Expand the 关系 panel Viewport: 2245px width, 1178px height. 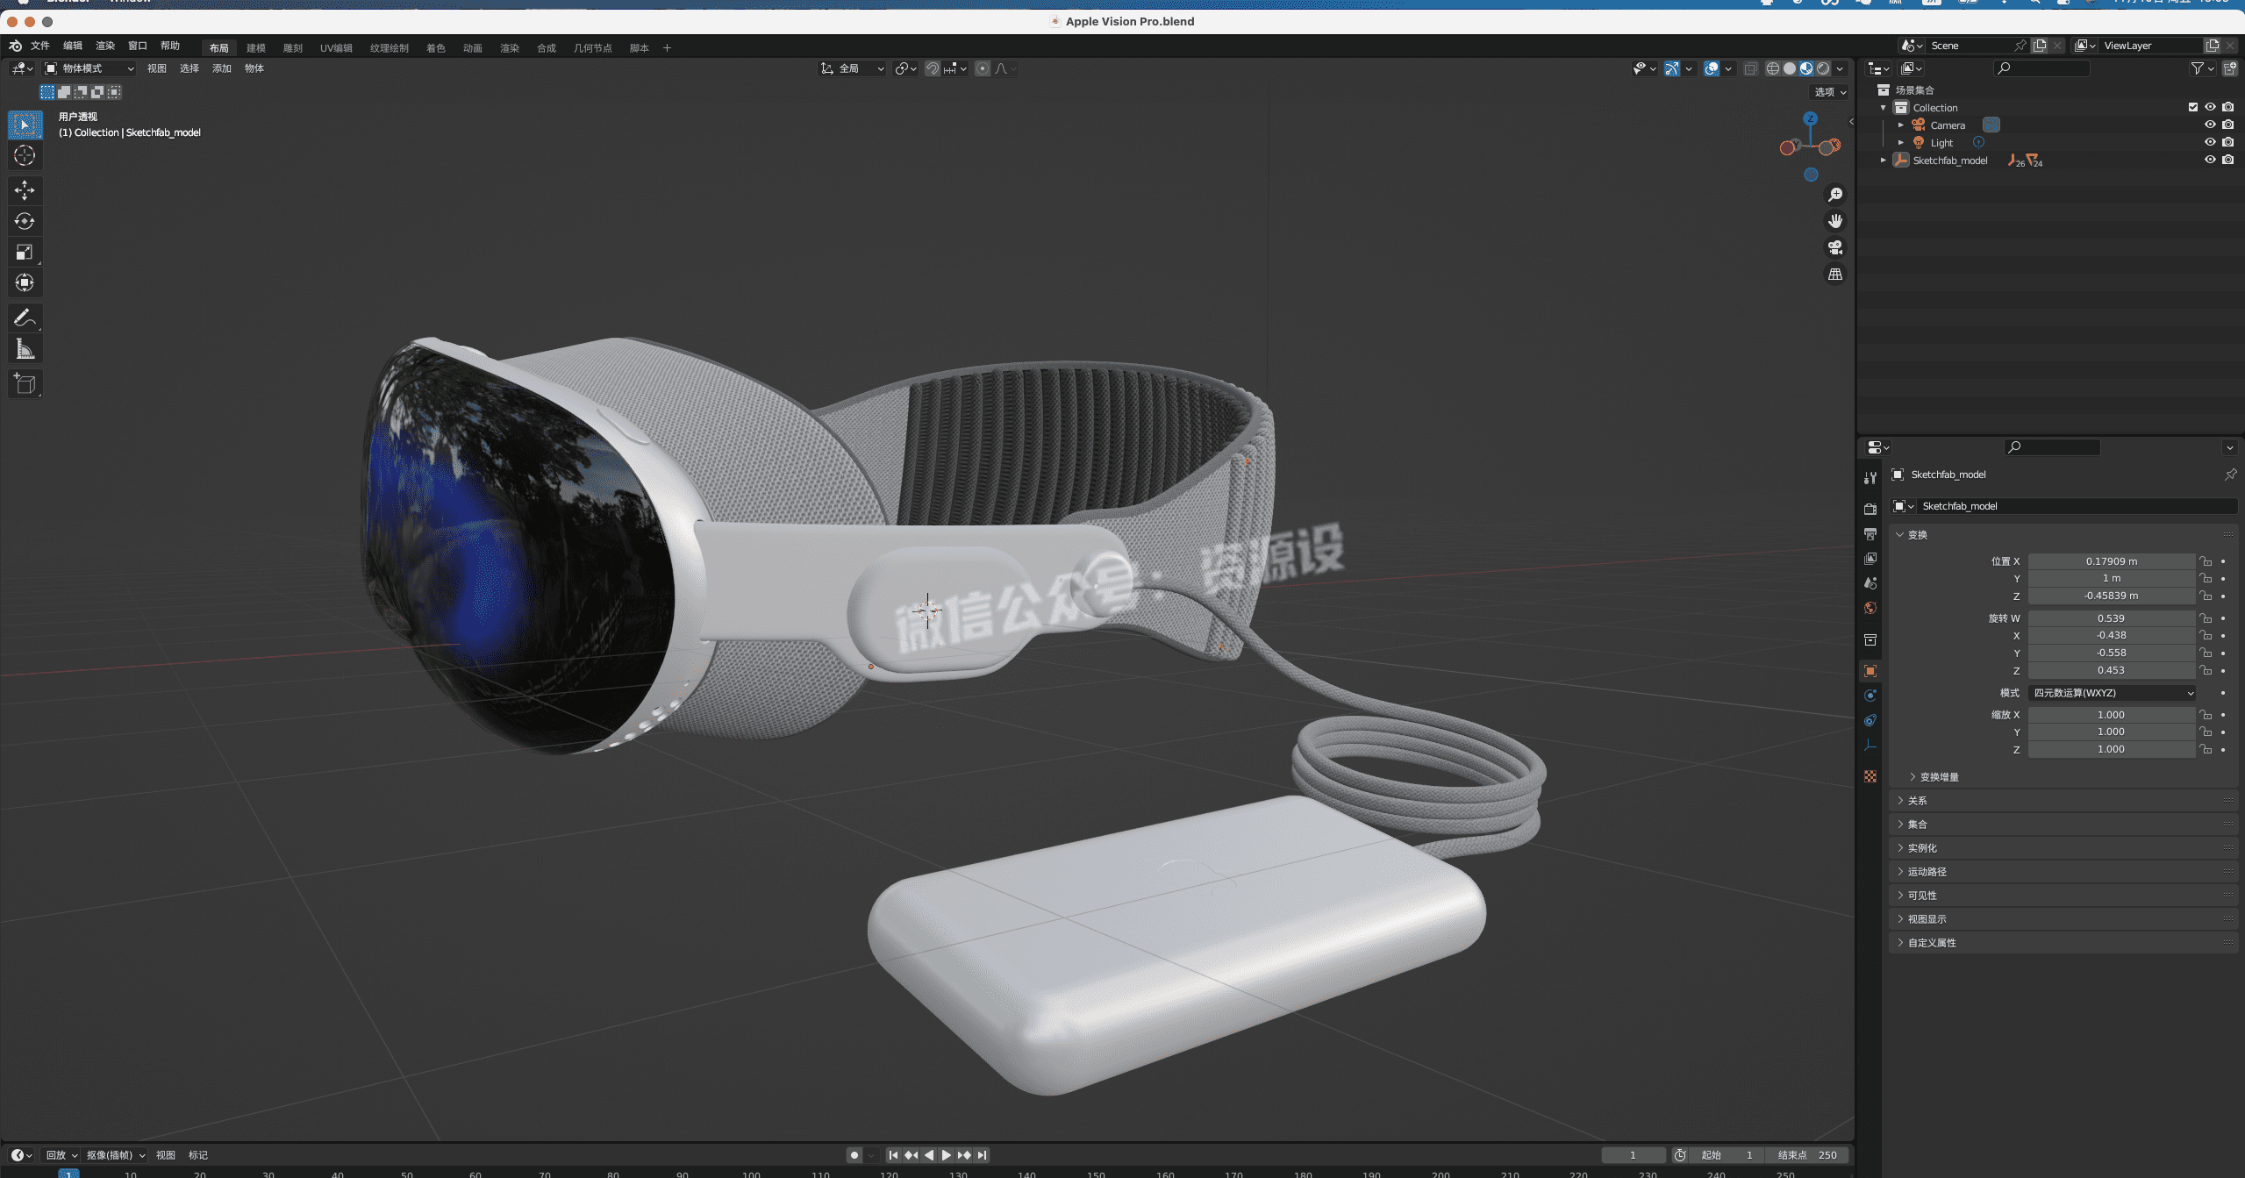tap(1900, 801)
